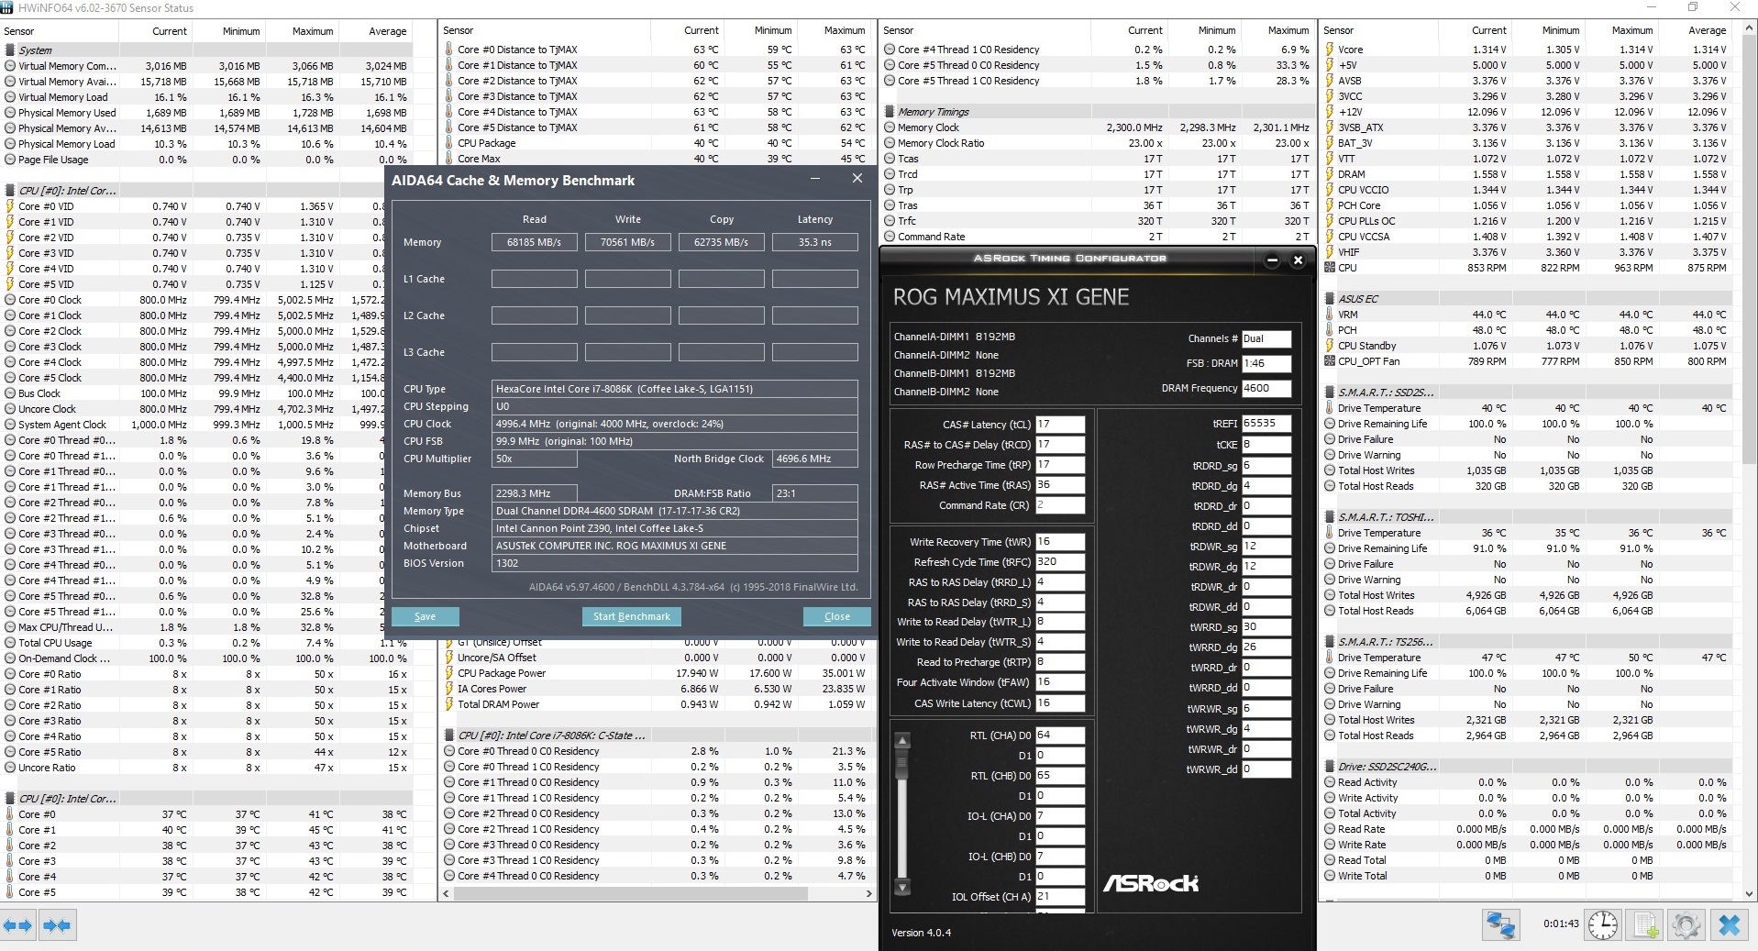This screenshot has height=951, width=1758.
Task: Close the AIDA64 Cache & Memory Benchmark dialog
Action: 857,179
